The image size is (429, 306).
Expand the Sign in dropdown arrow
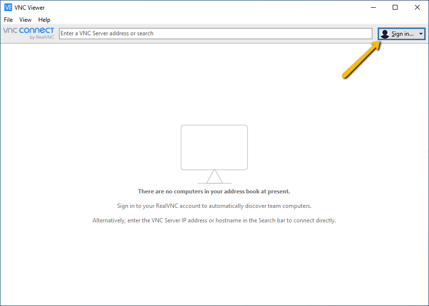(421, 34)
